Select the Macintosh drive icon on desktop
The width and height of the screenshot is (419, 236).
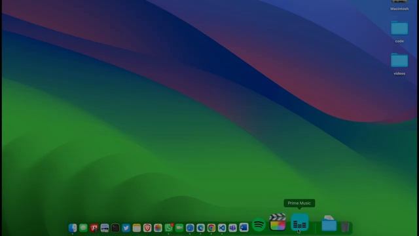pyautogui.click(x=399, y=1)
